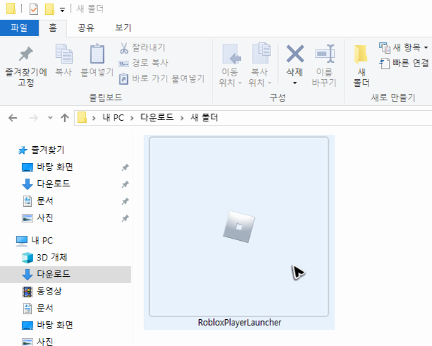Click the Back navigation arrow

[x=13, y=118]
